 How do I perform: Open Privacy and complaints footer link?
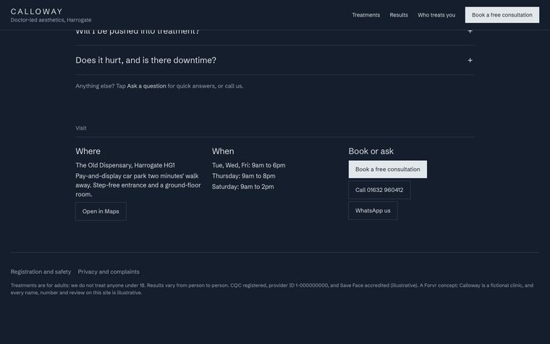point(109,272)
